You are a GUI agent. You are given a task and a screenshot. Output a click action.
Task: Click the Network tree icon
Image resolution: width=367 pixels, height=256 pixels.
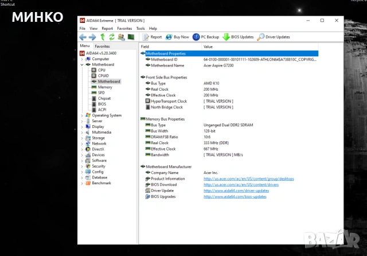pyautogui.click(x=88, y=143)
